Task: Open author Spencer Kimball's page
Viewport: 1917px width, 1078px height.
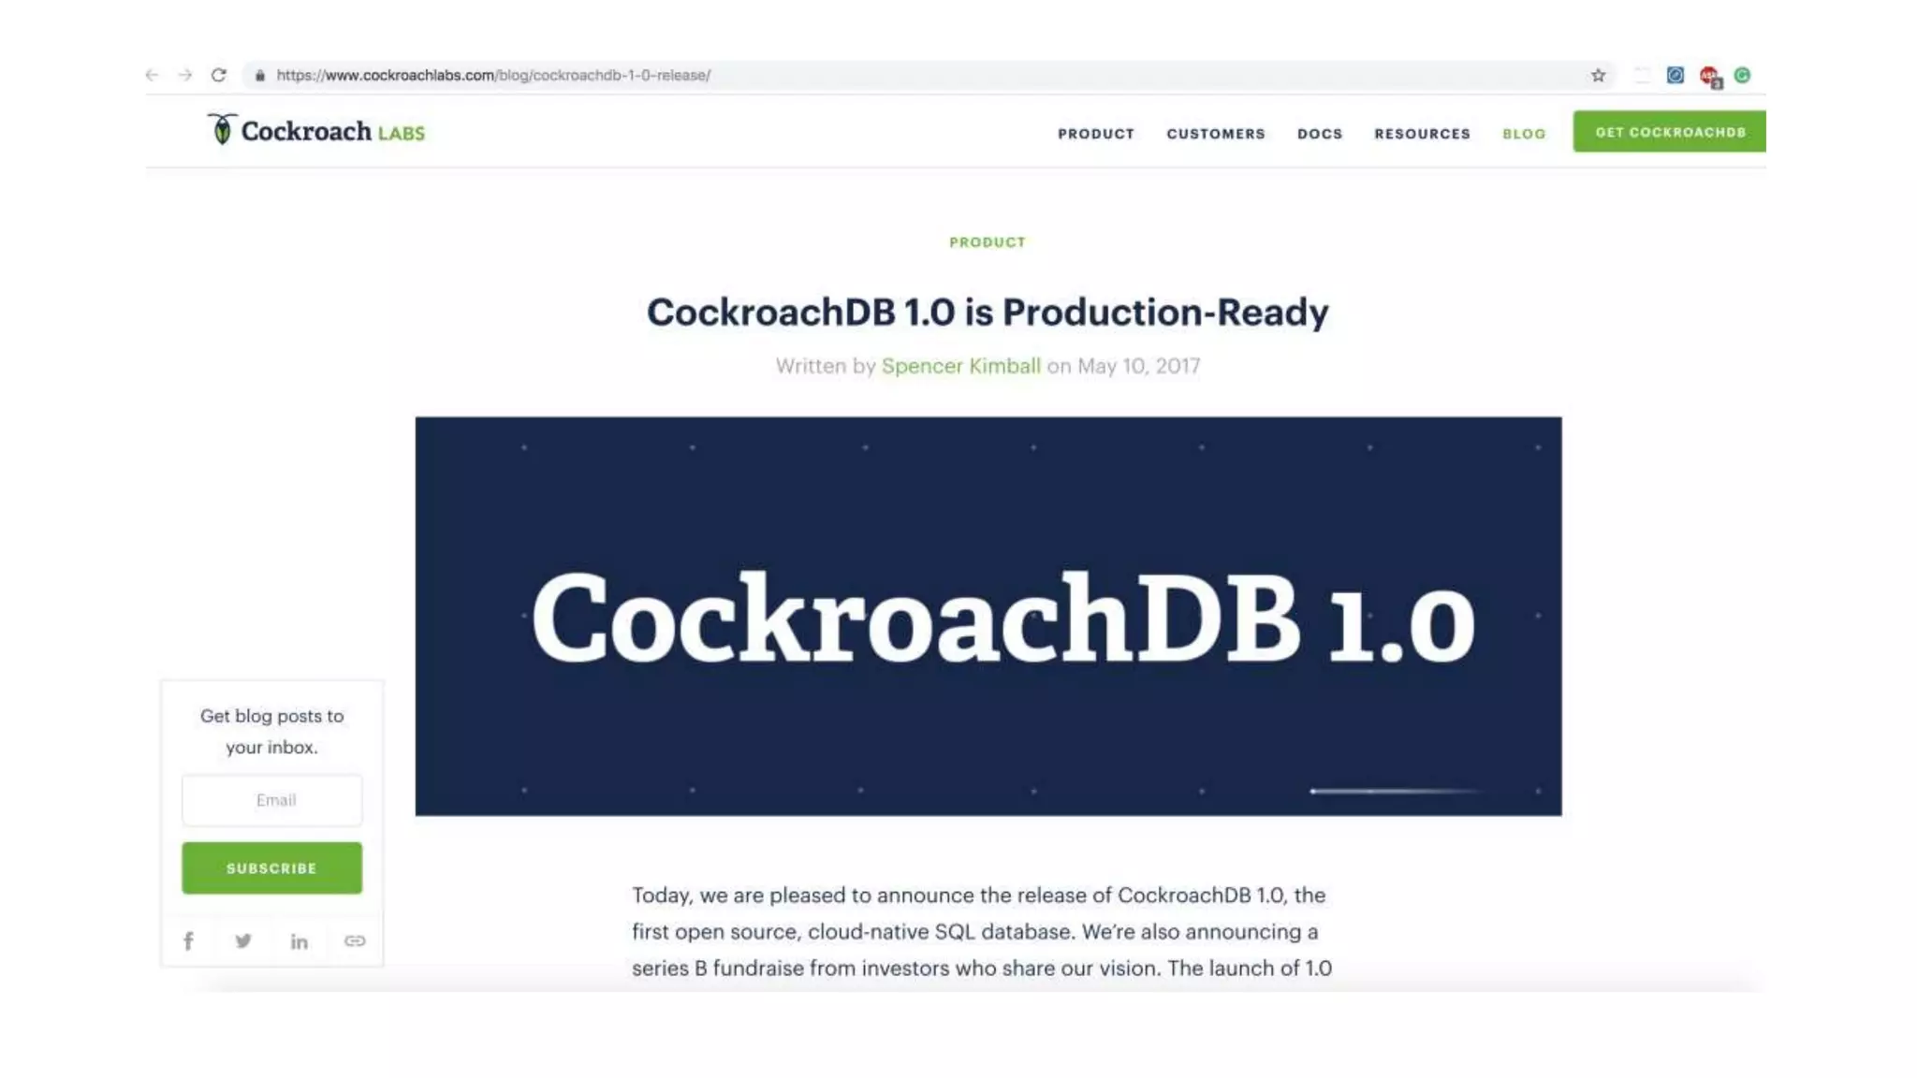Action: point(960,366)
